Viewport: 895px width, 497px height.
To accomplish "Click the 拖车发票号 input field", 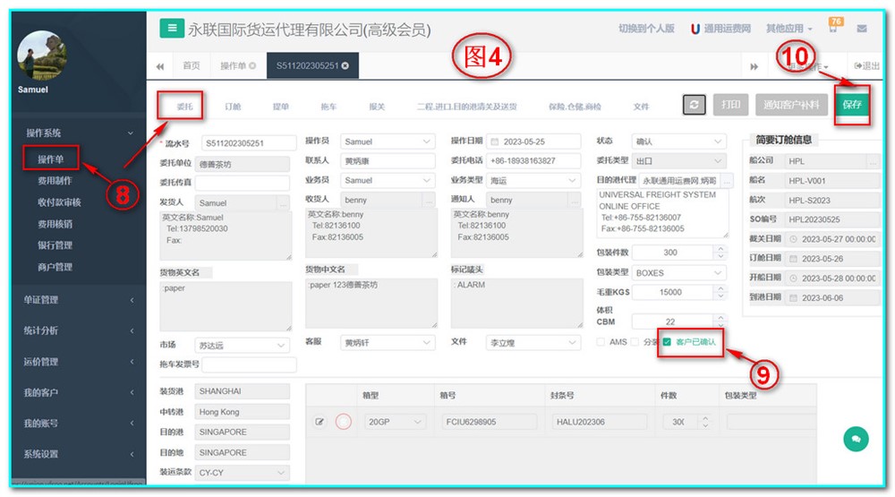I will [249, 364].
